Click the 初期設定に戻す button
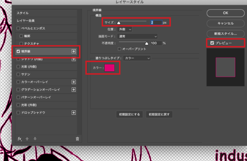This screenshot has height=161, width=247. (159, 115)
